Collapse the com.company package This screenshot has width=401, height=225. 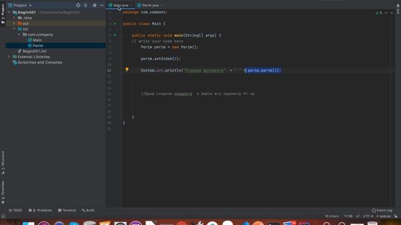[19, 34]
